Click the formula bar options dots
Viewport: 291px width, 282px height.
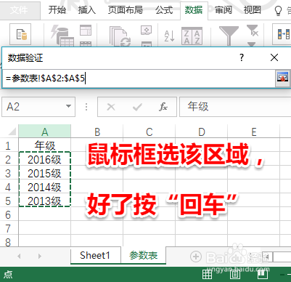[x=86, y=107]
